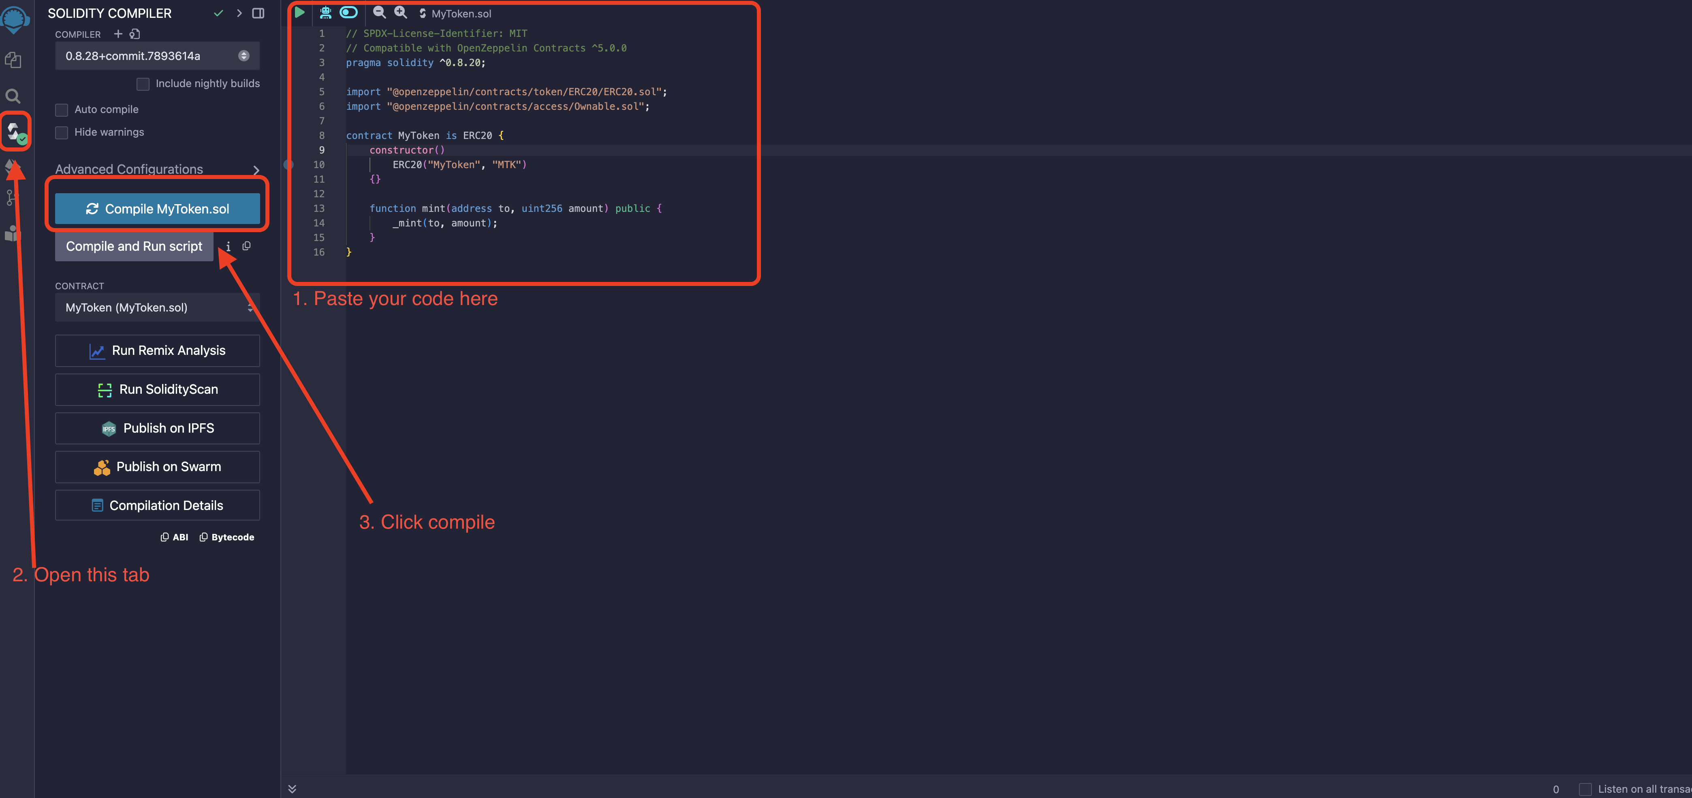The height and width of the screenshot is (798, 1692).
Task: Toggle the Auto compile checkbox
Action: point(62,109)
